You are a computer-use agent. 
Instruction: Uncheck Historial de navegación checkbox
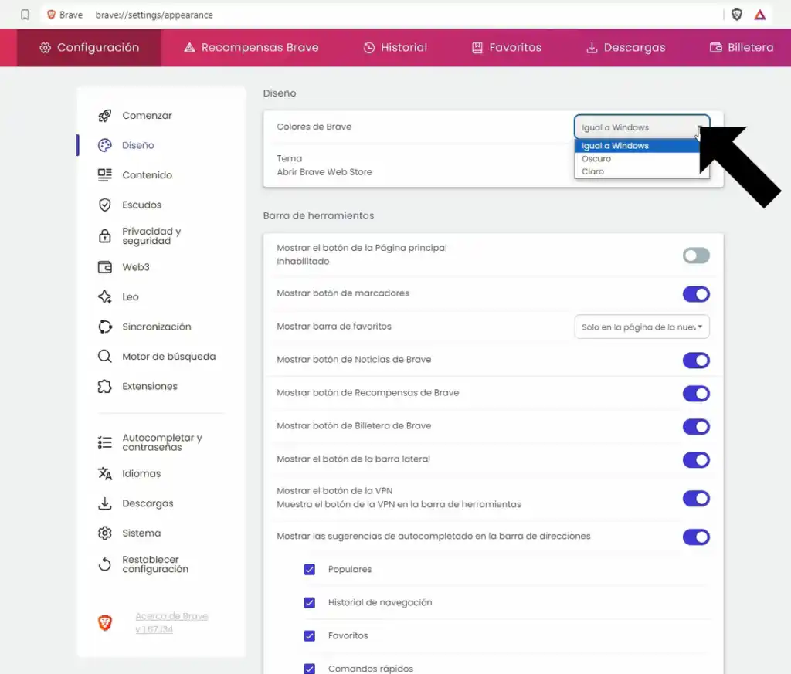coord(310,603)
